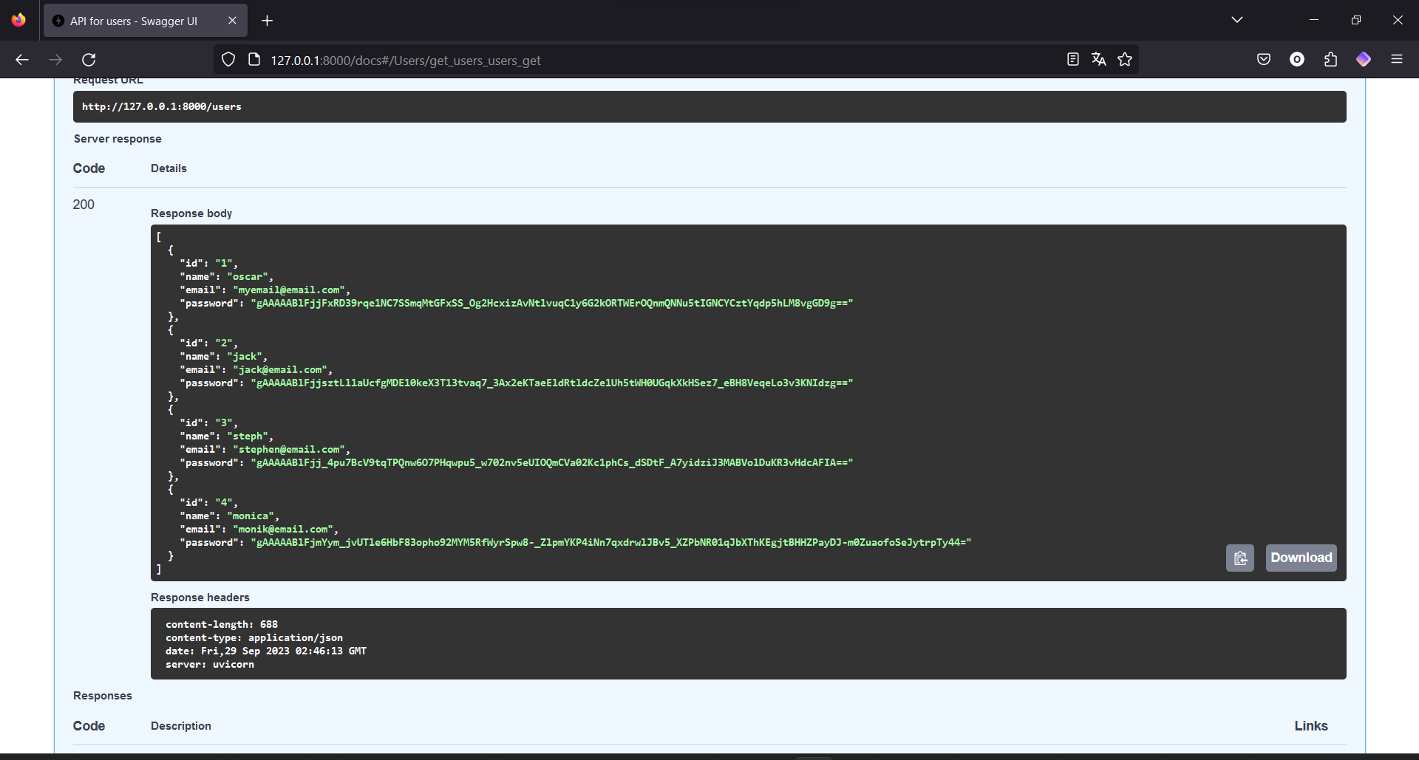1419x760 pixels.
Task: Click email "monik@email.com"
Action: coord(283,530)
